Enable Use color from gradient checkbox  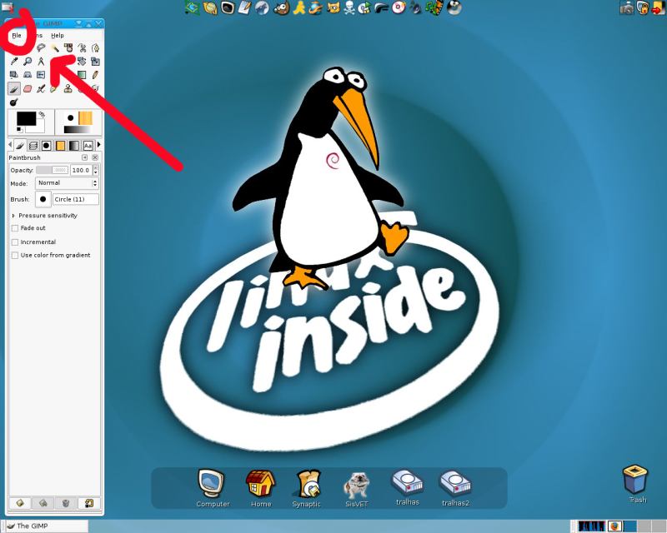click(15, 256)
